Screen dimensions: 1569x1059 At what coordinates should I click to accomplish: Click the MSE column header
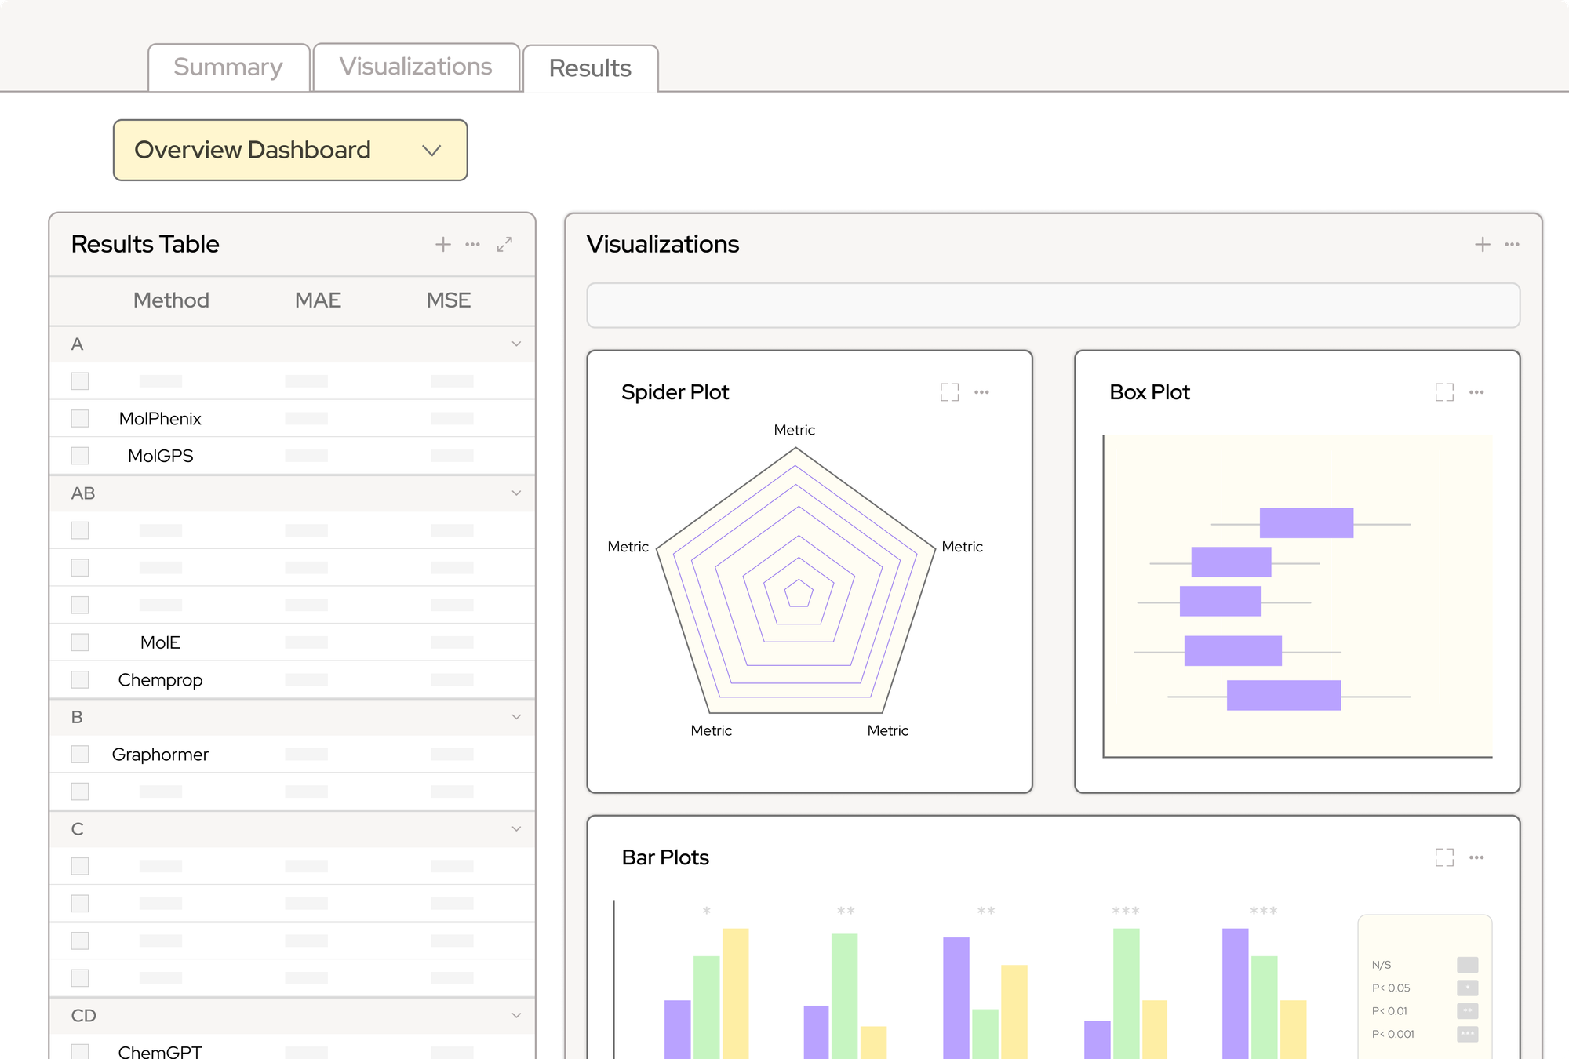[448, 300]
